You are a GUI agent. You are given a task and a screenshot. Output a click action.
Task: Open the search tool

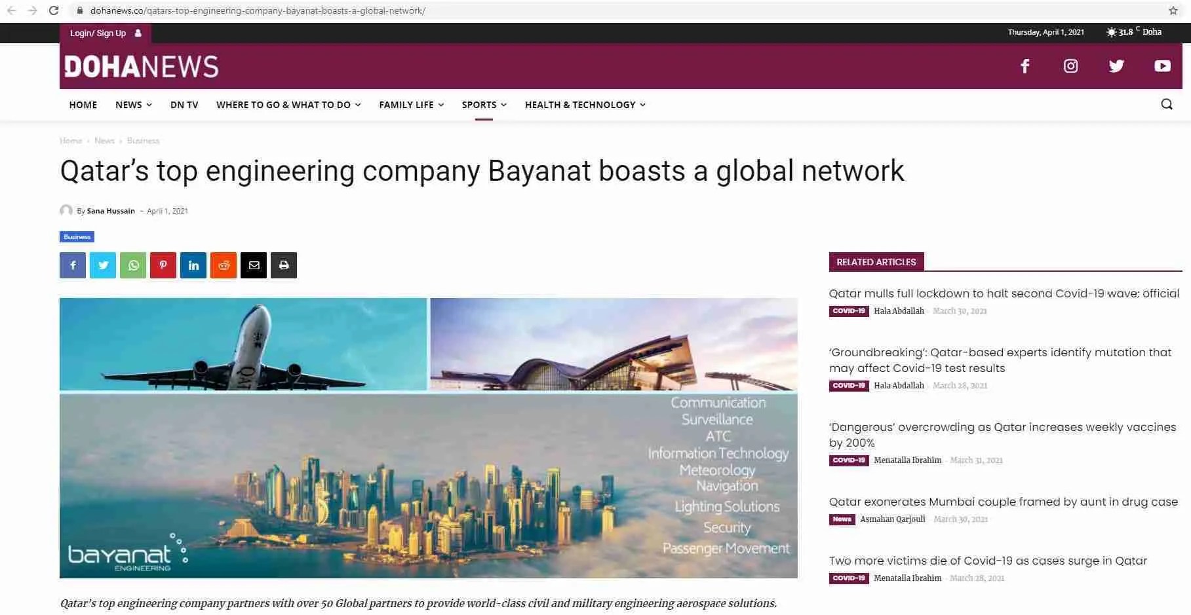[x=1167, y=104]
